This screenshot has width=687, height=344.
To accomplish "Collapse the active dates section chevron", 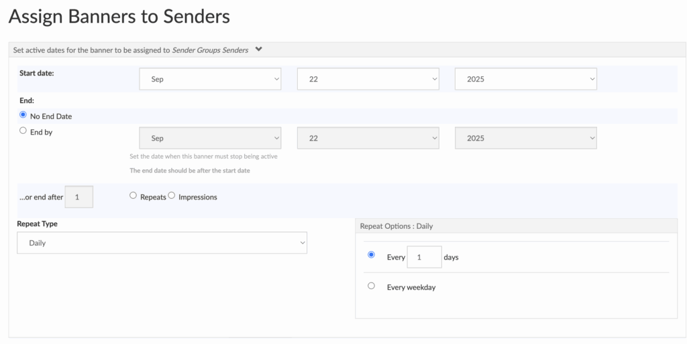I will coord(259,49).
